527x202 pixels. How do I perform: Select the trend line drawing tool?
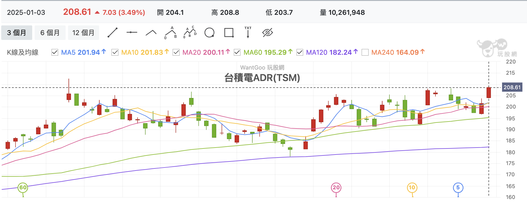(113, 33)
